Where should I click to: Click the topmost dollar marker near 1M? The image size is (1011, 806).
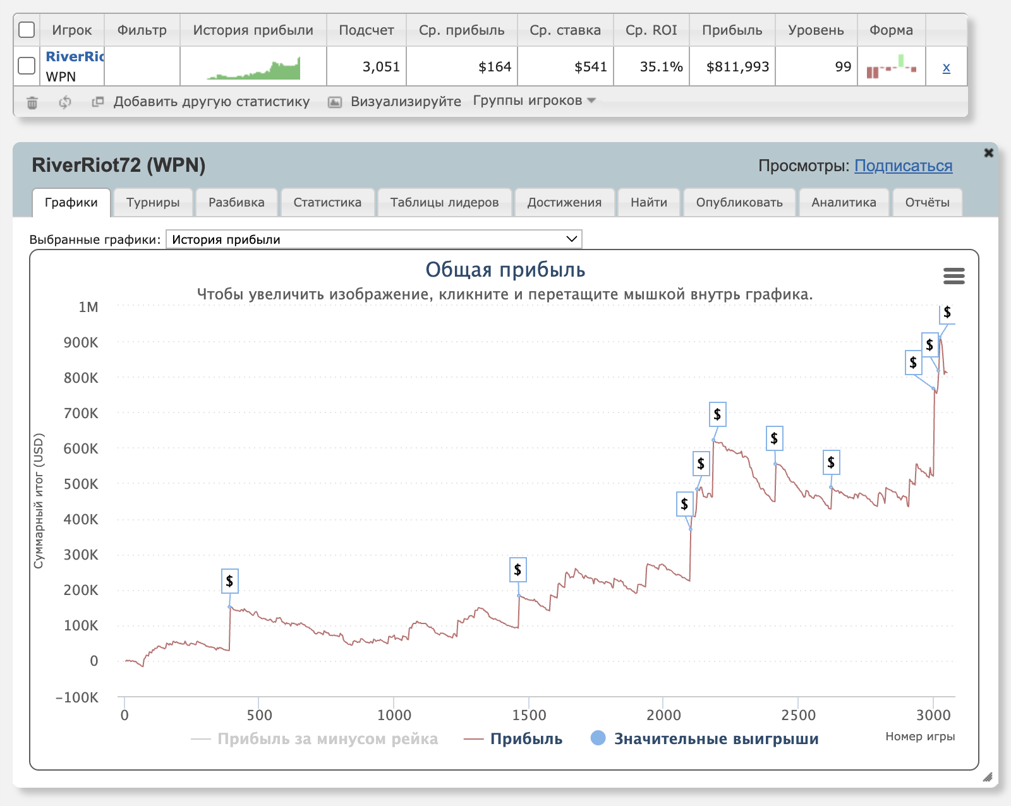point(947,313)
